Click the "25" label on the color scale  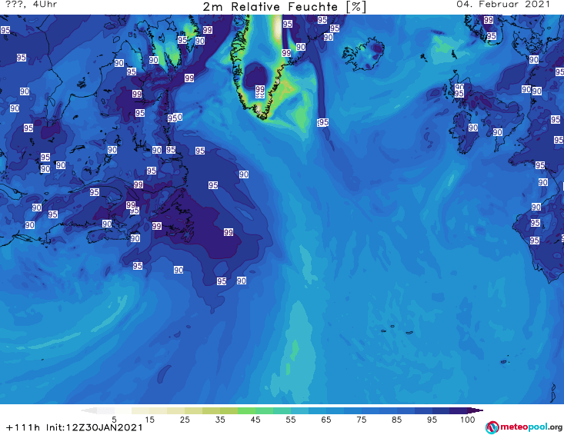pyautogui.click(x=185, y=420)
